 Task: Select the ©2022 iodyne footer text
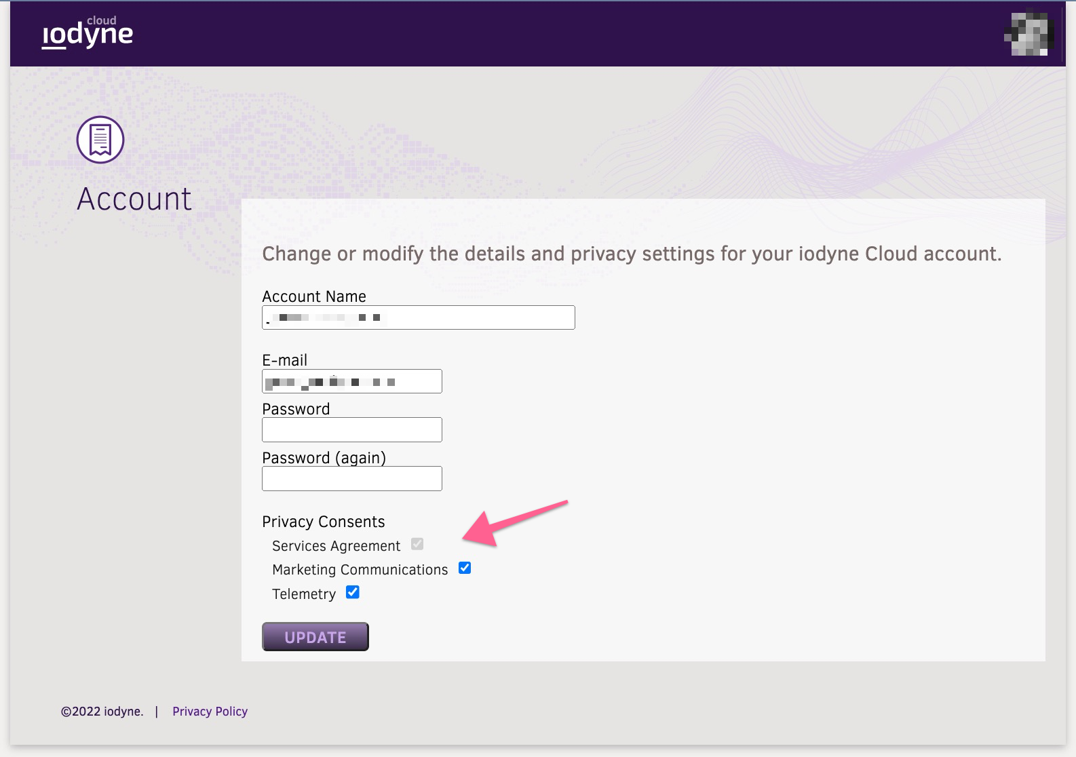[102, 712]
